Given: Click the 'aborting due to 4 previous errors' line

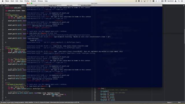Looking at the screenshot, I should point(42,79).
